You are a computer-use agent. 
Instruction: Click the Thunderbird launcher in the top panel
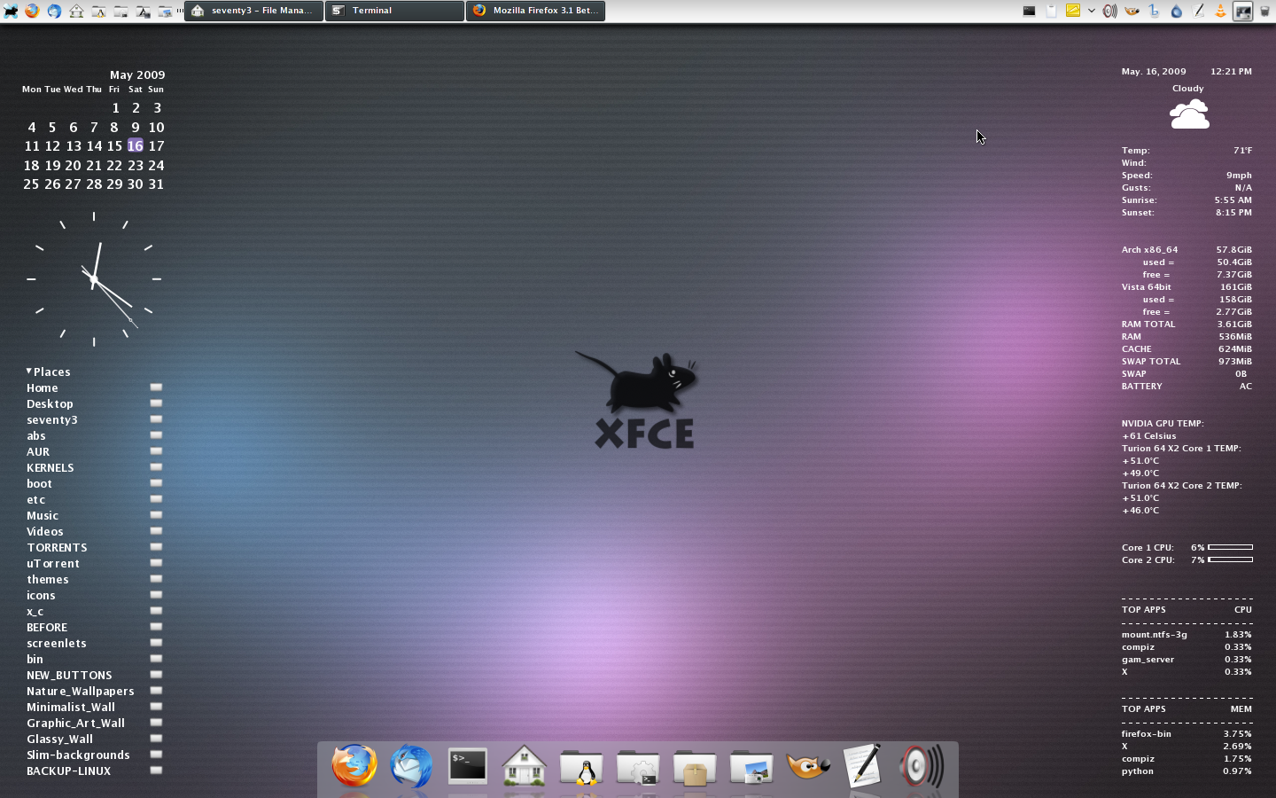54,11
